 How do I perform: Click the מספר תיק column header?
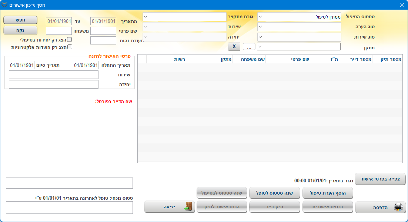(x=387, y=59)
